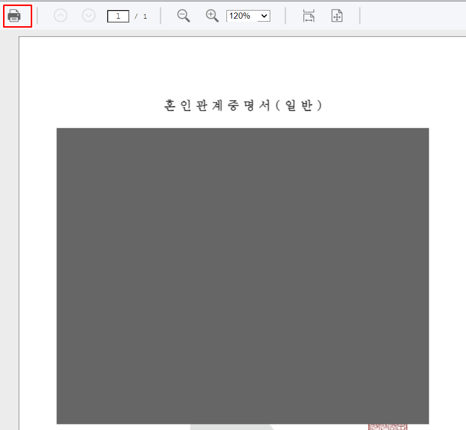Go to the previous page using the up chevron
466x430 pixels.
point(60,16)
